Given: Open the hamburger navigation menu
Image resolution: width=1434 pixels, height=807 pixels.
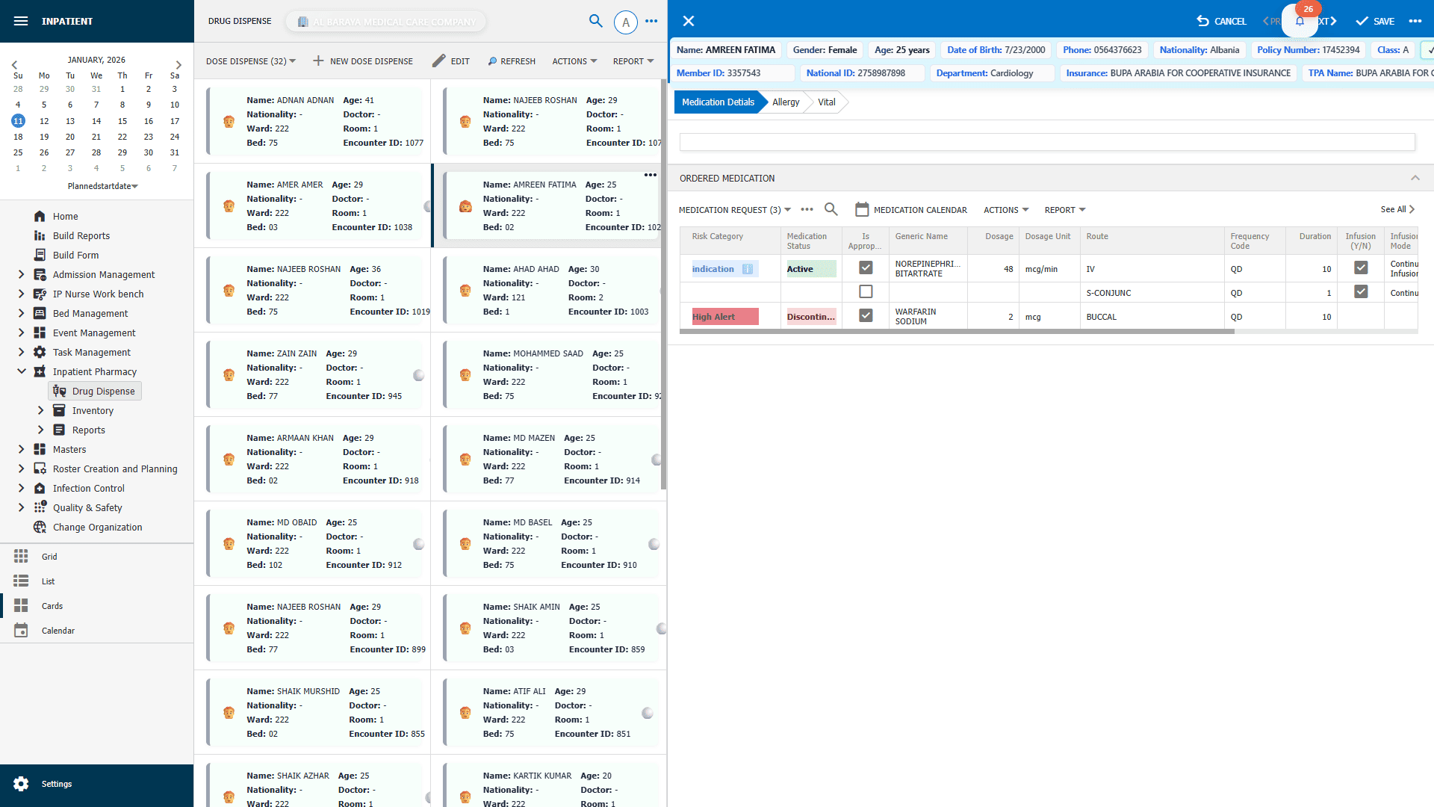Looking at the screenshot, I should coord(20,21).
